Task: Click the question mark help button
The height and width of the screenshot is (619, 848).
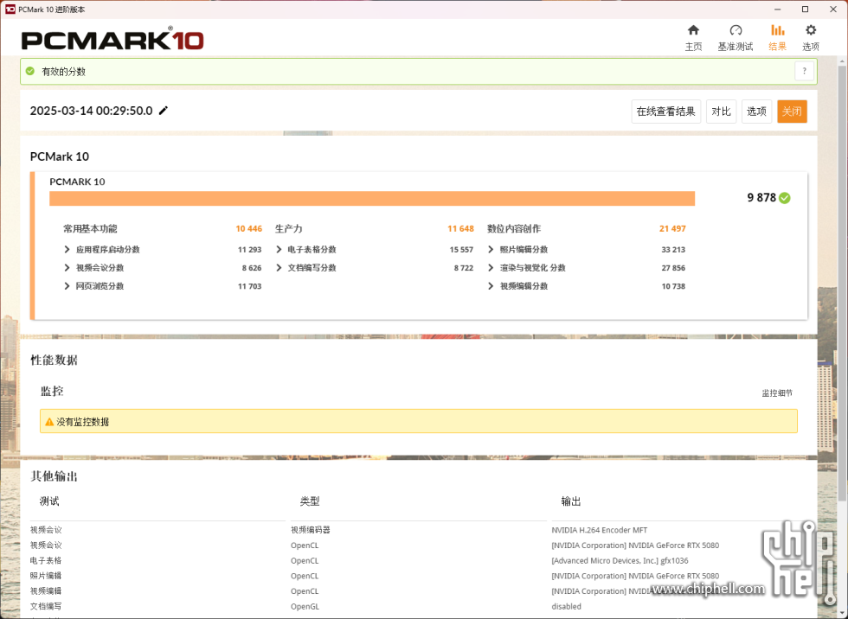Action: click(x=804, y=71)
